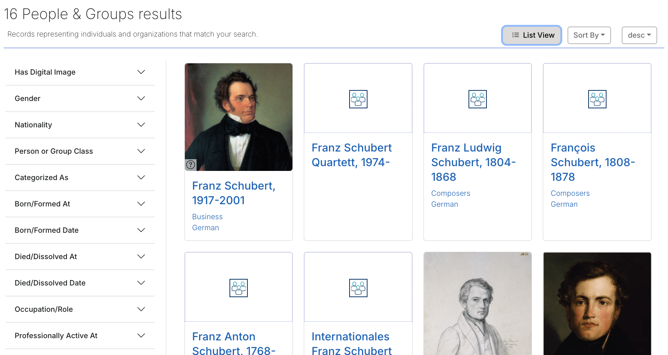This screenshot has width=668, height=355.
Task: Click the Composers link under Franz Ludwig Schubert
Action: pyautogui.click(x=451, y=193)
